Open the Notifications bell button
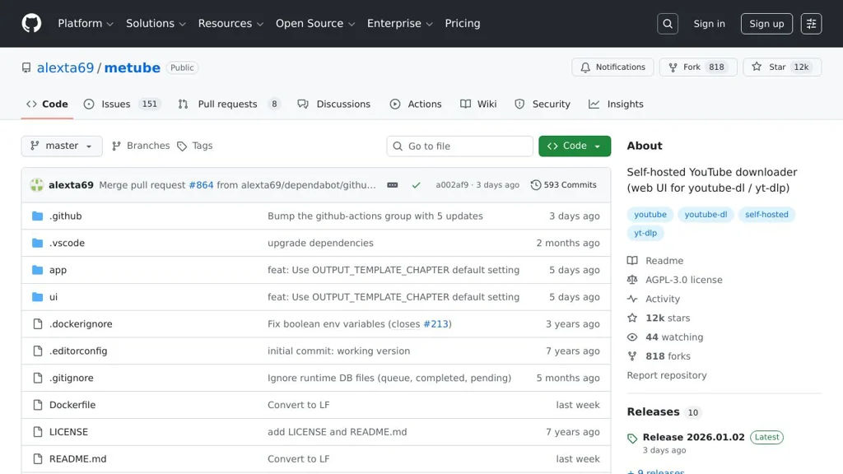843x474 pixels. point(612,67)
